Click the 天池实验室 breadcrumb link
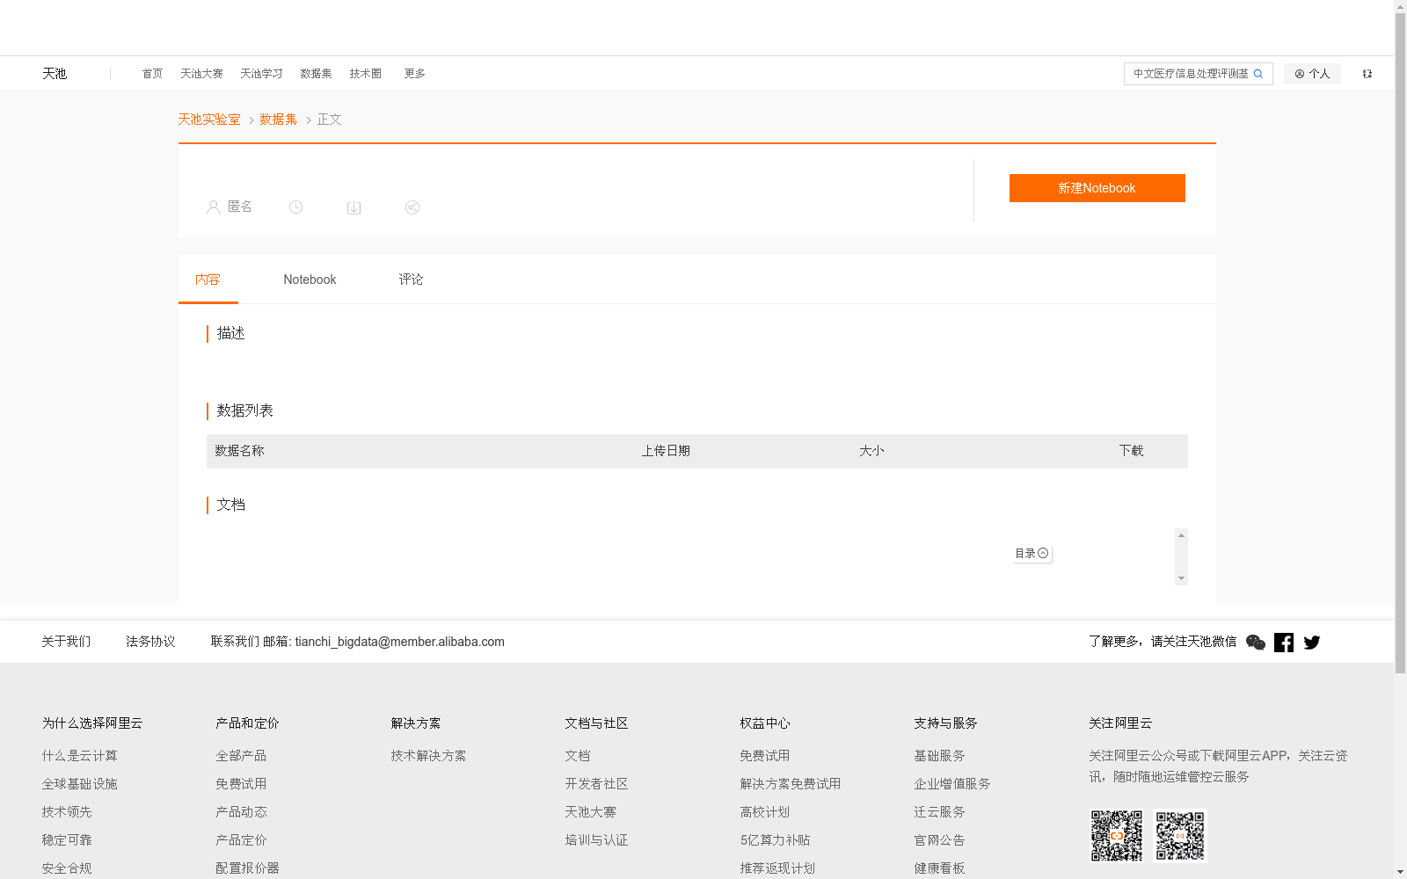The image size is (1407, 879). (209, 120)
